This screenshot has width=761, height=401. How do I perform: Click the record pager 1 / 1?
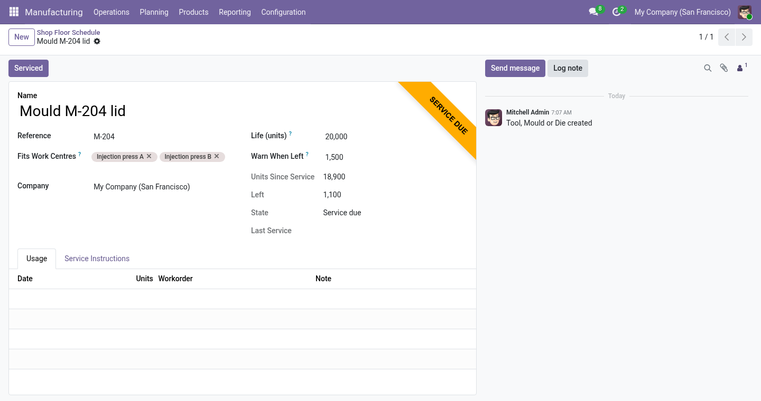click(706, 37)
